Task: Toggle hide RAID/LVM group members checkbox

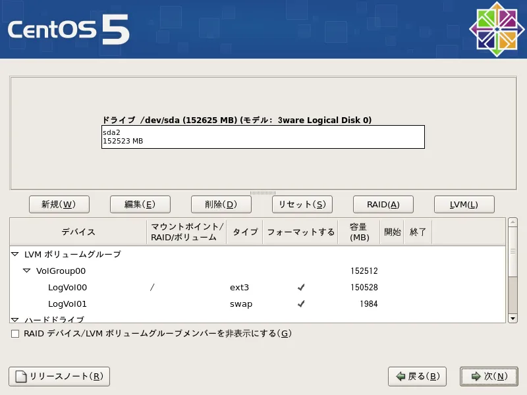Action: click(15, 334)
